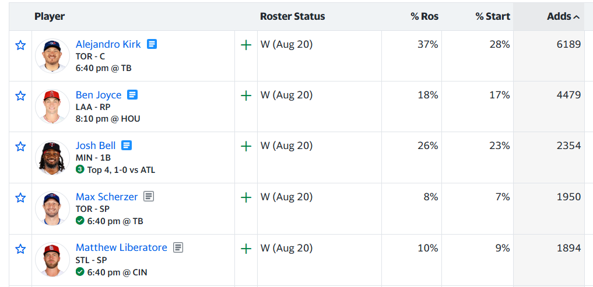Open Max Scherzer's gray notes icon

[x=149, y=196]
